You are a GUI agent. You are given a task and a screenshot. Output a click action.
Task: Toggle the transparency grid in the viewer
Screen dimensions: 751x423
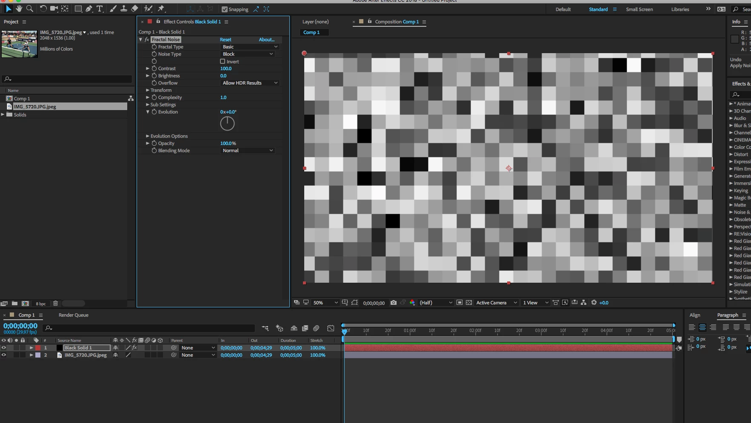coord(469,303)
